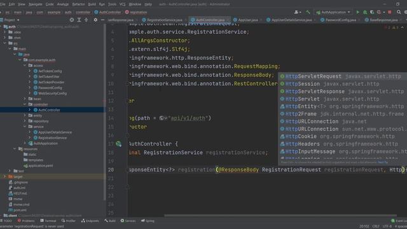Collapse the resources folder
Viewport: 407px width, 229px height.
pos(15,149)
